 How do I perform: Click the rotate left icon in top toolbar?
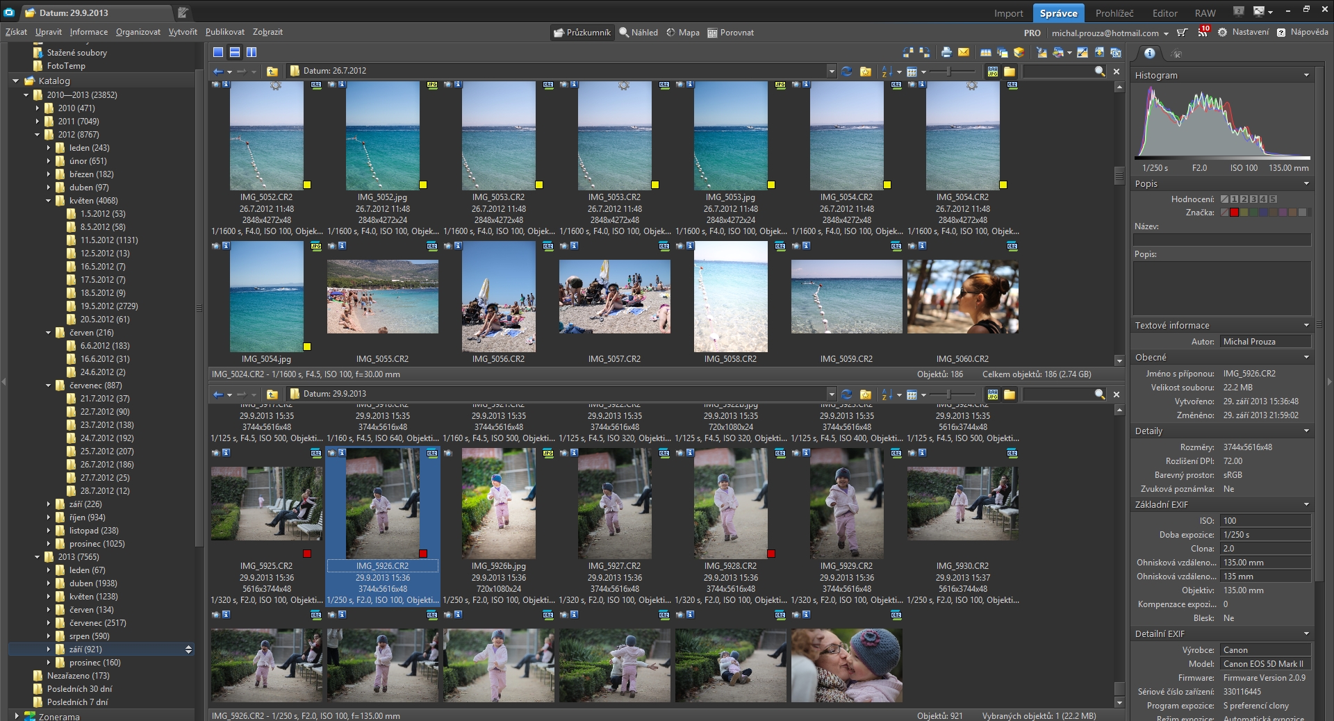pyautogui.click(x=907, y=52)
